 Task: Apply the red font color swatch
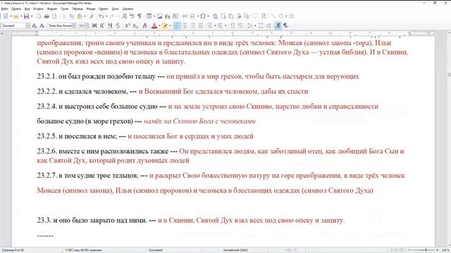click(x=154, y=26)
